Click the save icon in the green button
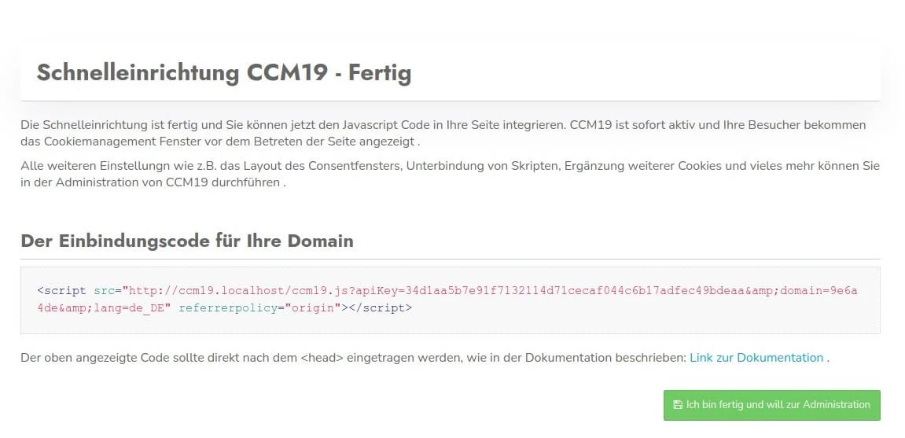This screenshot has width=905, height=438. [677, 405]
